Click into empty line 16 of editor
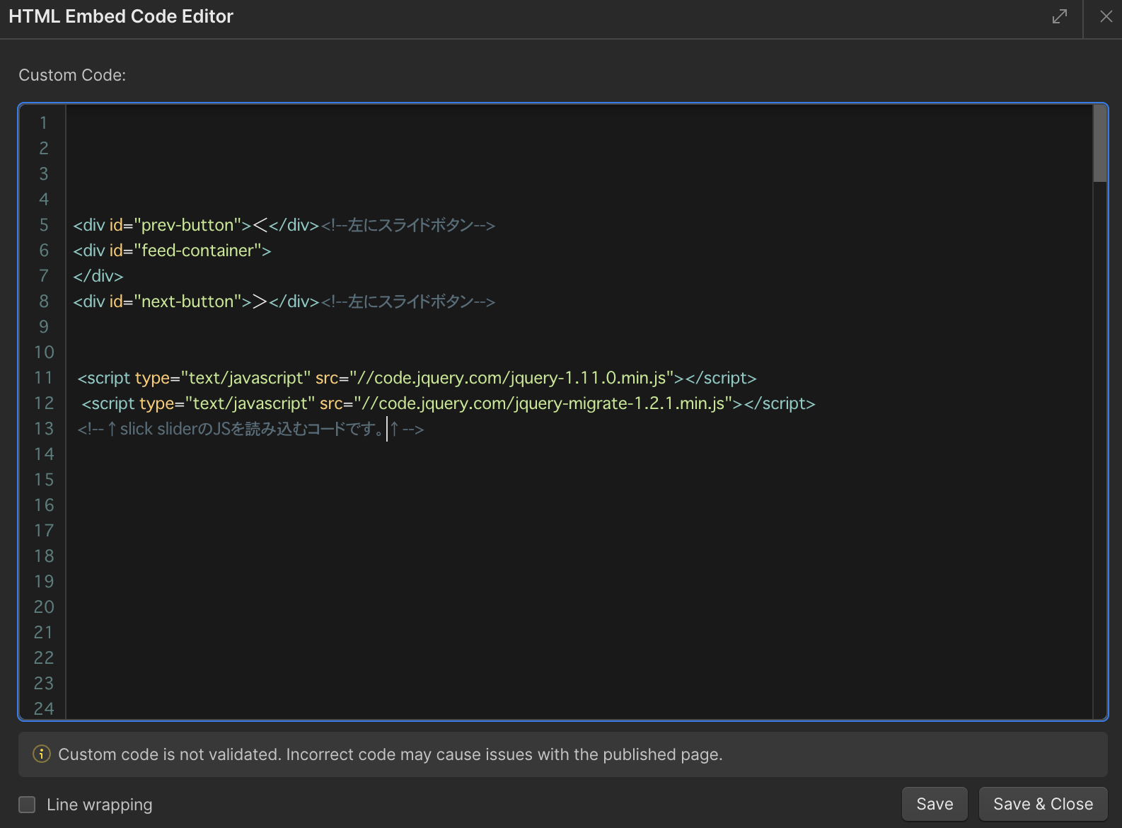Image resolution: width=1122 pixels, height=828 pixels. click(579, 505)
